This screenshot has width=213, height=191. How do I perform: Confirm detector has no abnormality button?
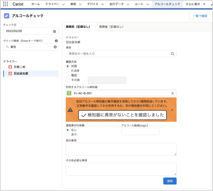[x=122, y=115]
